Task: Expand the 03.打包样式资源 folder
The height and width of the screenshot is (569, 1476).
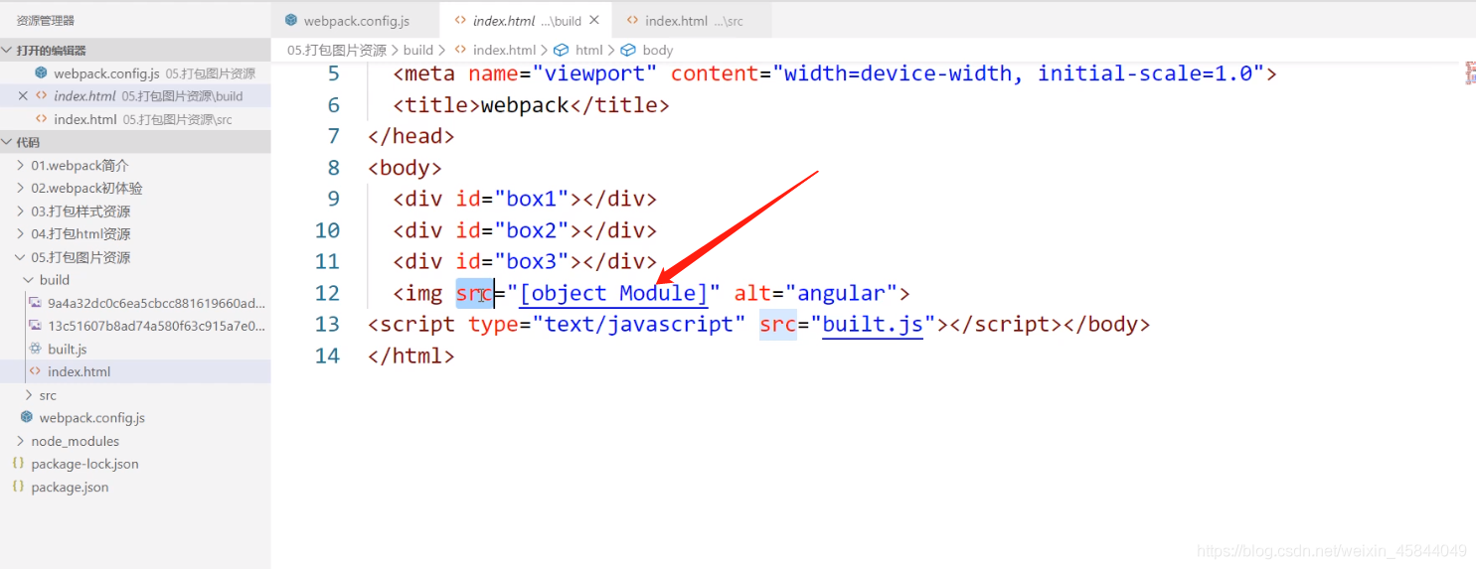Action: pyautogui.click(x=135, y=211)
